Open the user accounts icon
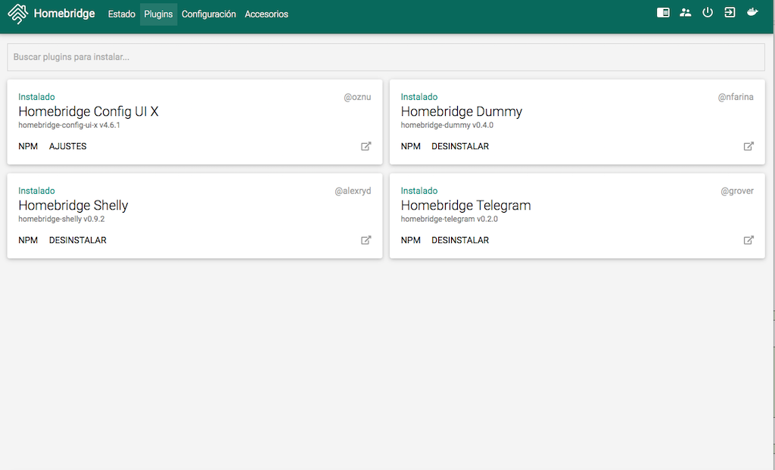 (x=686, y=13)
